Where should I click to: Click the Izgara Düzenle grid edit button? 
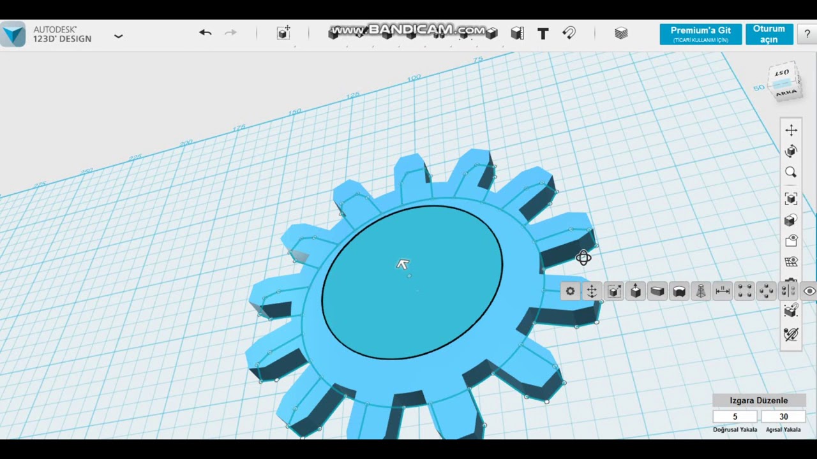pos(759,400)
